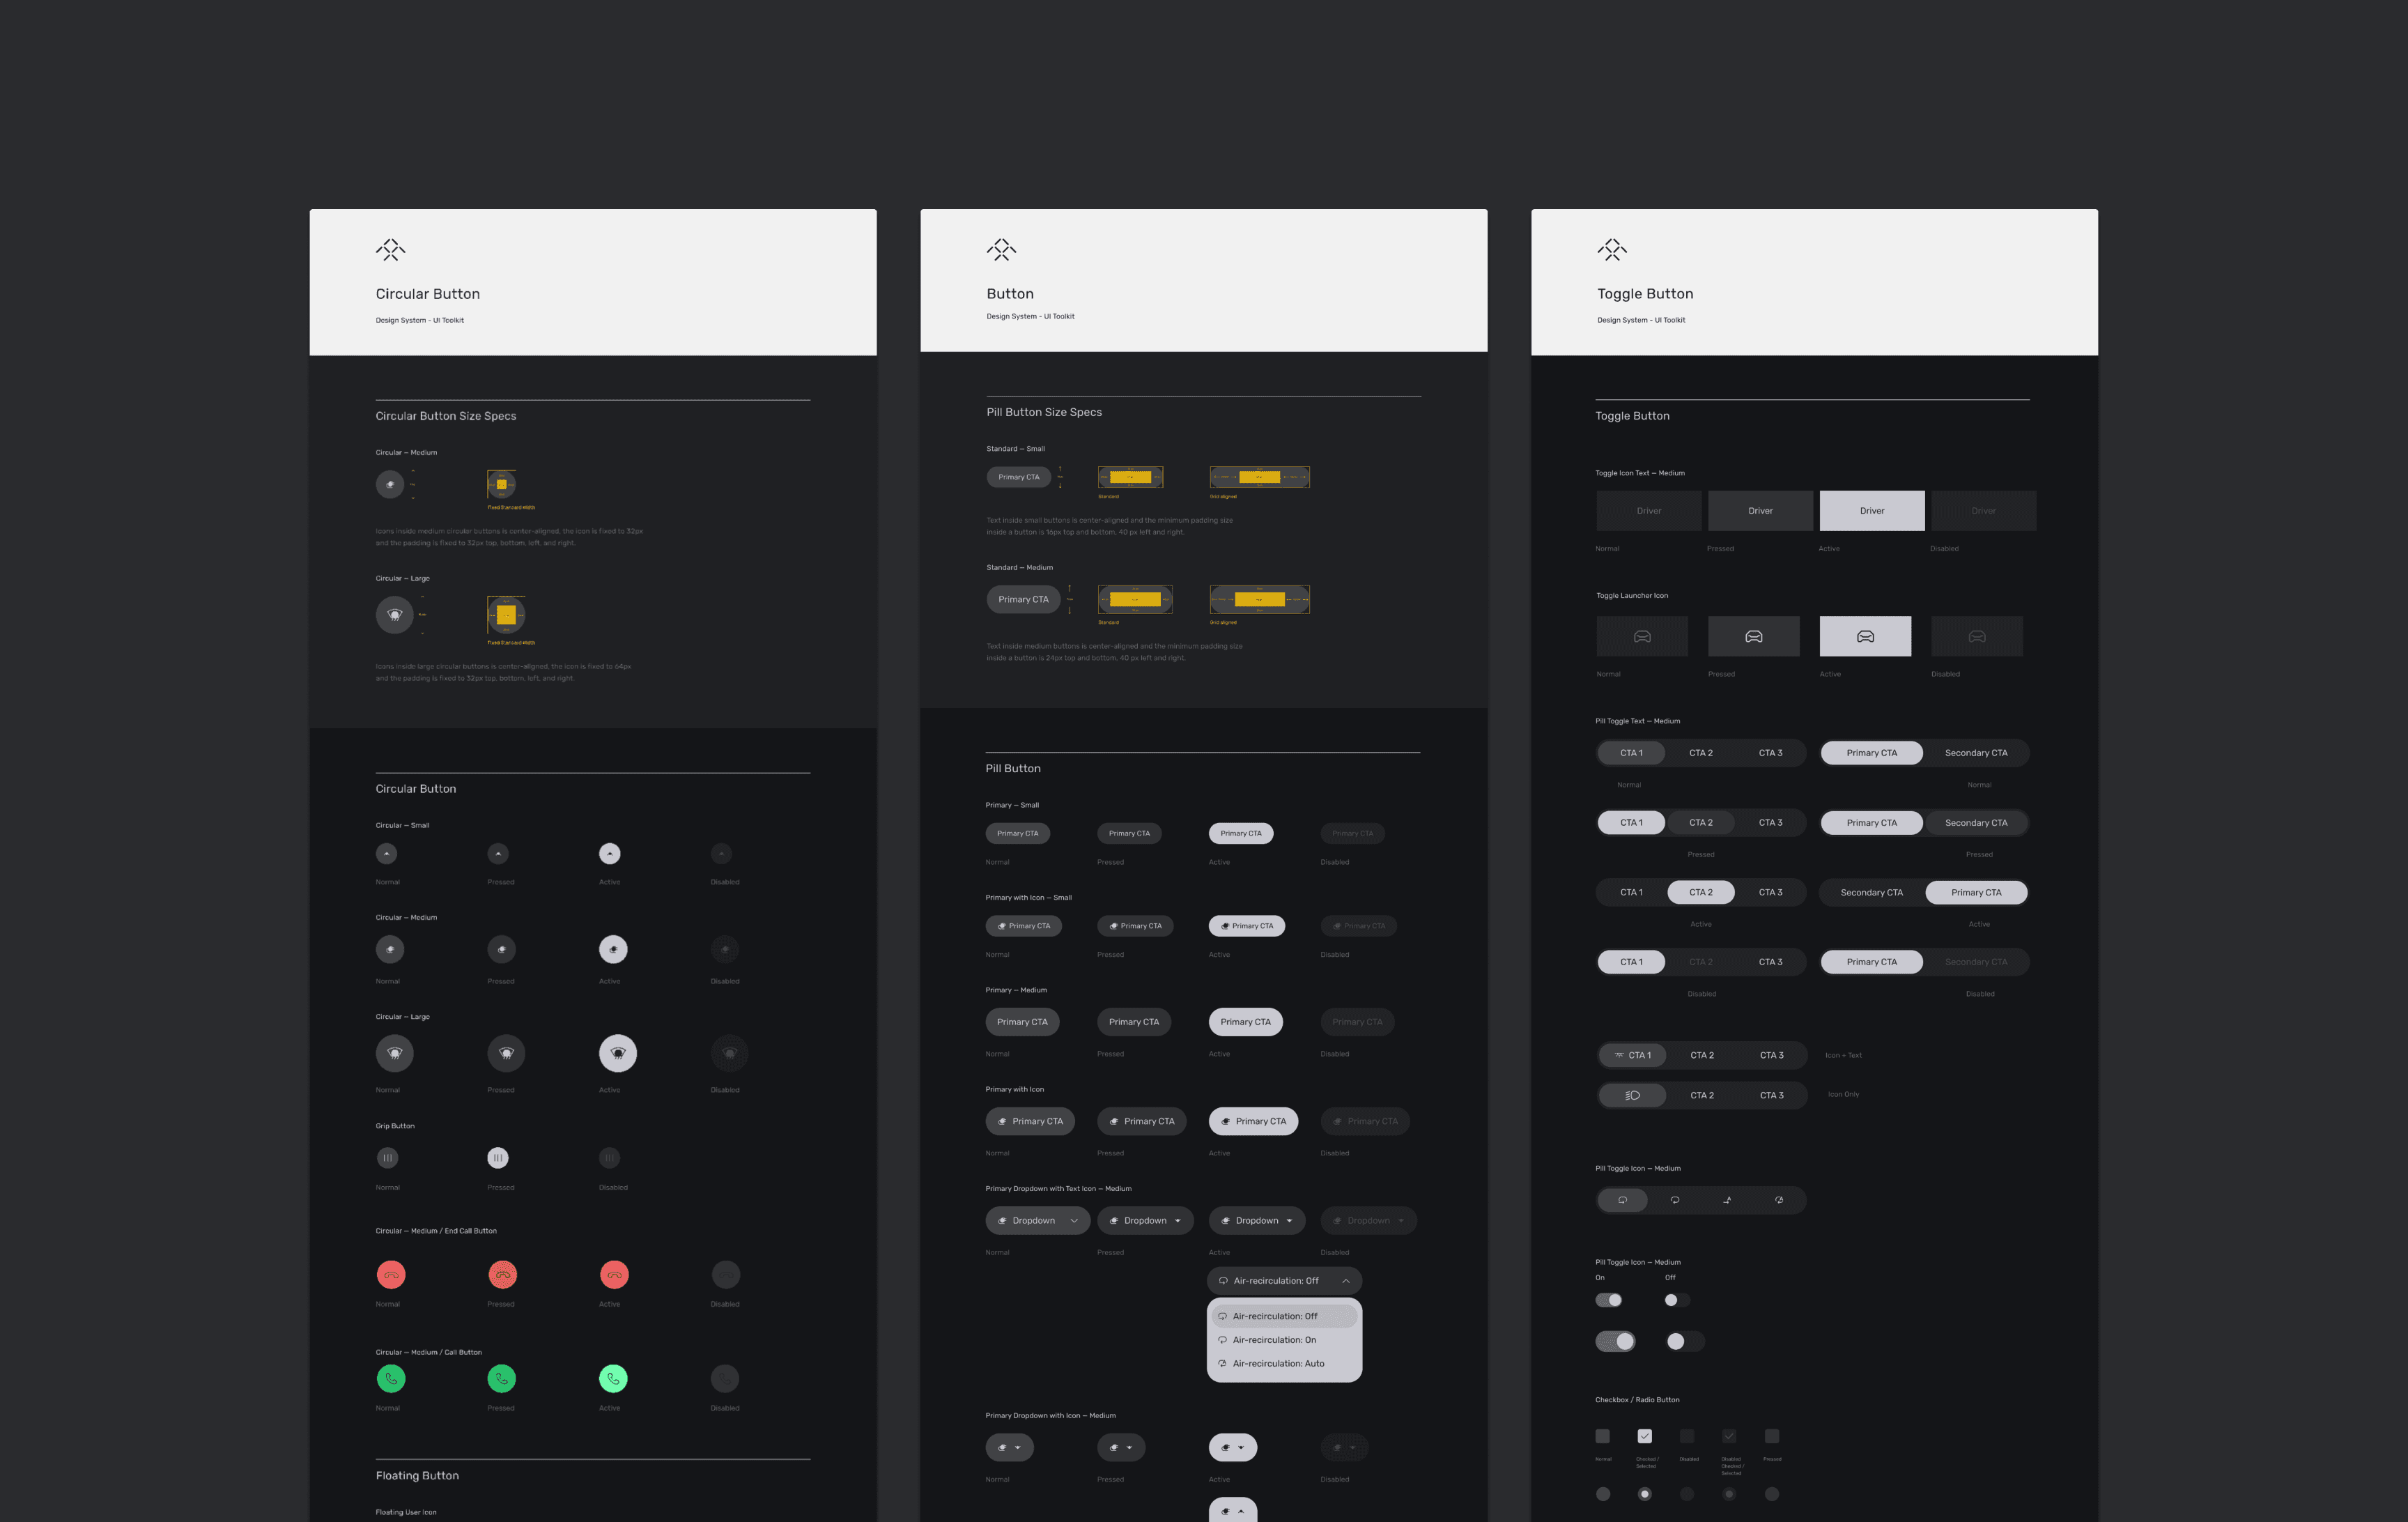The width and height of the screenshot is (2408, 1522).
Task: Click the Pressed car icon launcher toggle
Action: (x=1753, y=636)
